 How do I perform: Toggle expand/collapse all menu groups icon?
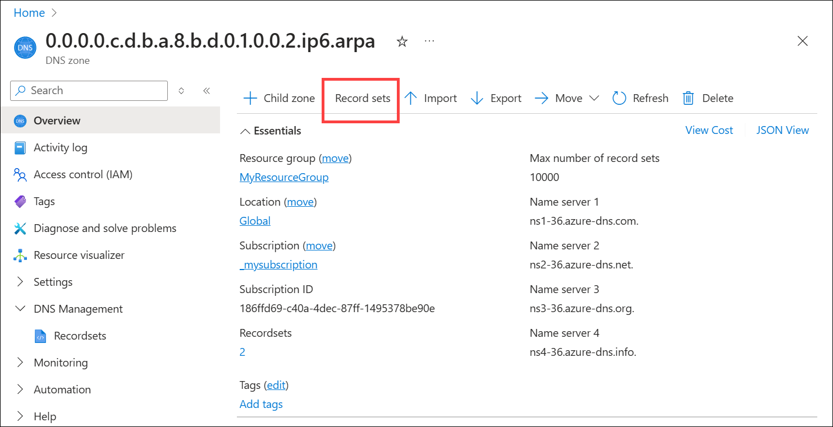click(181, 90)
